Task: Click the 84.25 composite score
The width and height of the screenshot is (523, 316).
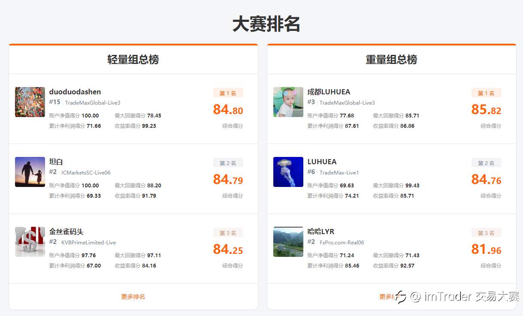Action: tap(228, 250)
